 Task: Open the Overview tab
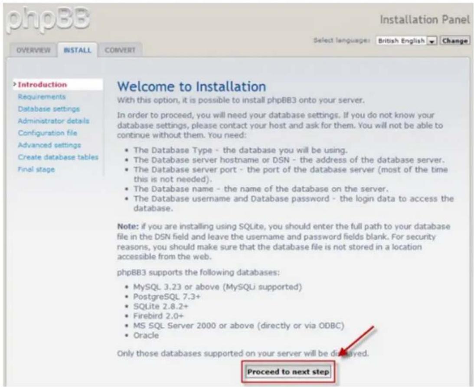pos(33,50)
